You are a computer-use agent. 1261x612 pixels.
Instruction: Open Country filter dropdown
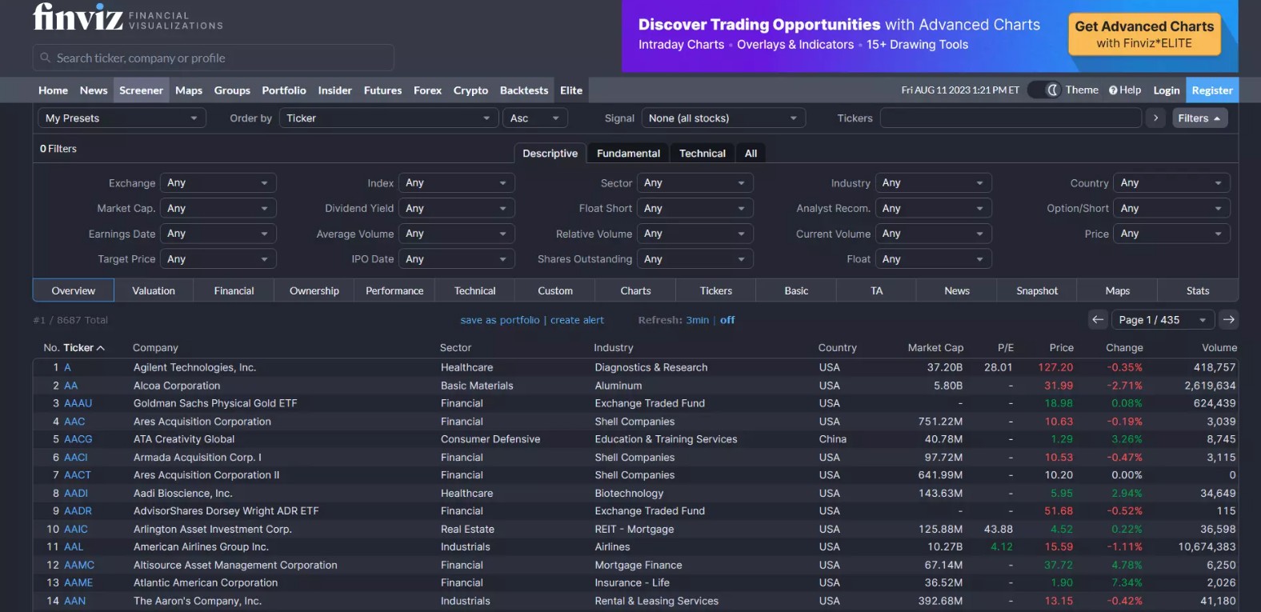1172,183
